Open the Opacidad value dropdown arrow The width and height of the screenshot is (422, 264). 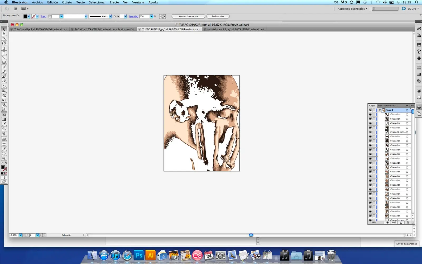(x=151, y=16)
